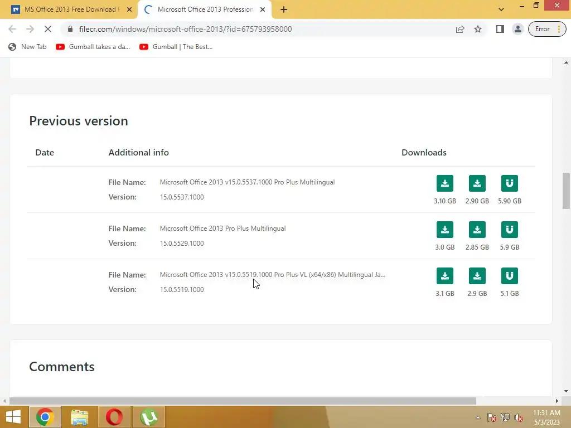
Task: Open uTorrent from the taskbar
Action: (x=148, y=417)
